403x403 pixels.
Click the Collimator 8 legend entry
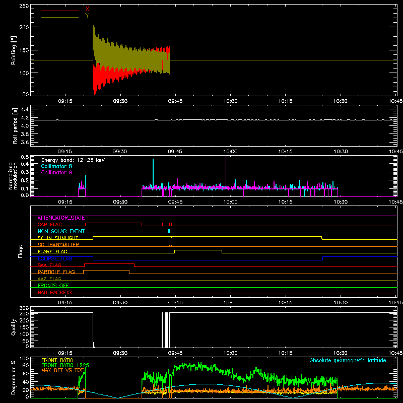[56, 166]
